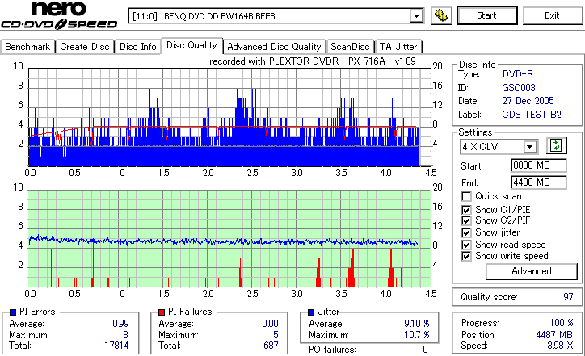Click the End field showing 4488 MB
585x356 pixels.
pos(538,182)
